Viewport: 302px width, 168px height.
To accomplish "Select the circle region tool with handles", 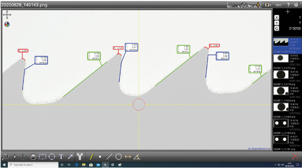I will click(52, 157).
